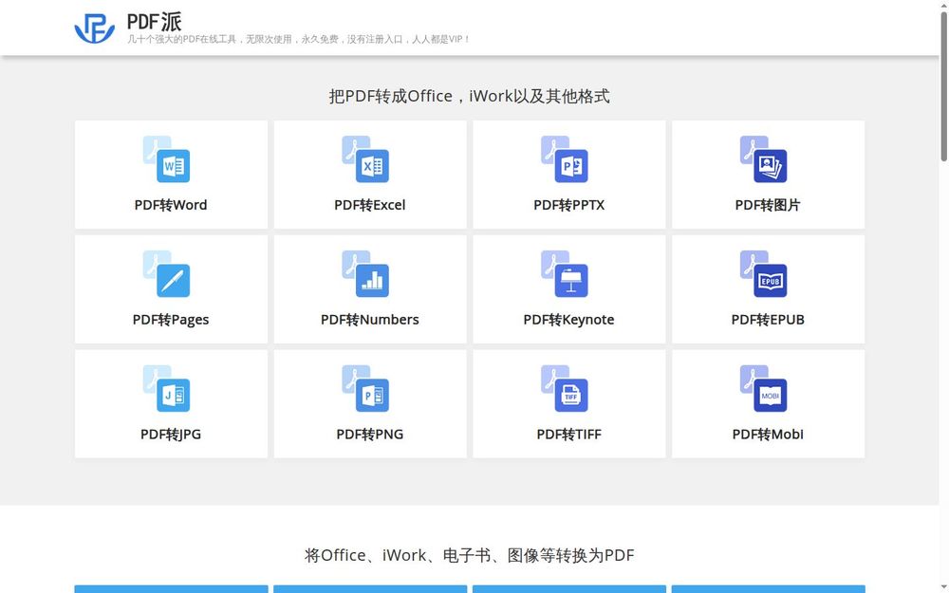Select the PDF转JPG tool icon
This screenshot has width=949, height=593.
pyautogui.click(x=170, y=393)
